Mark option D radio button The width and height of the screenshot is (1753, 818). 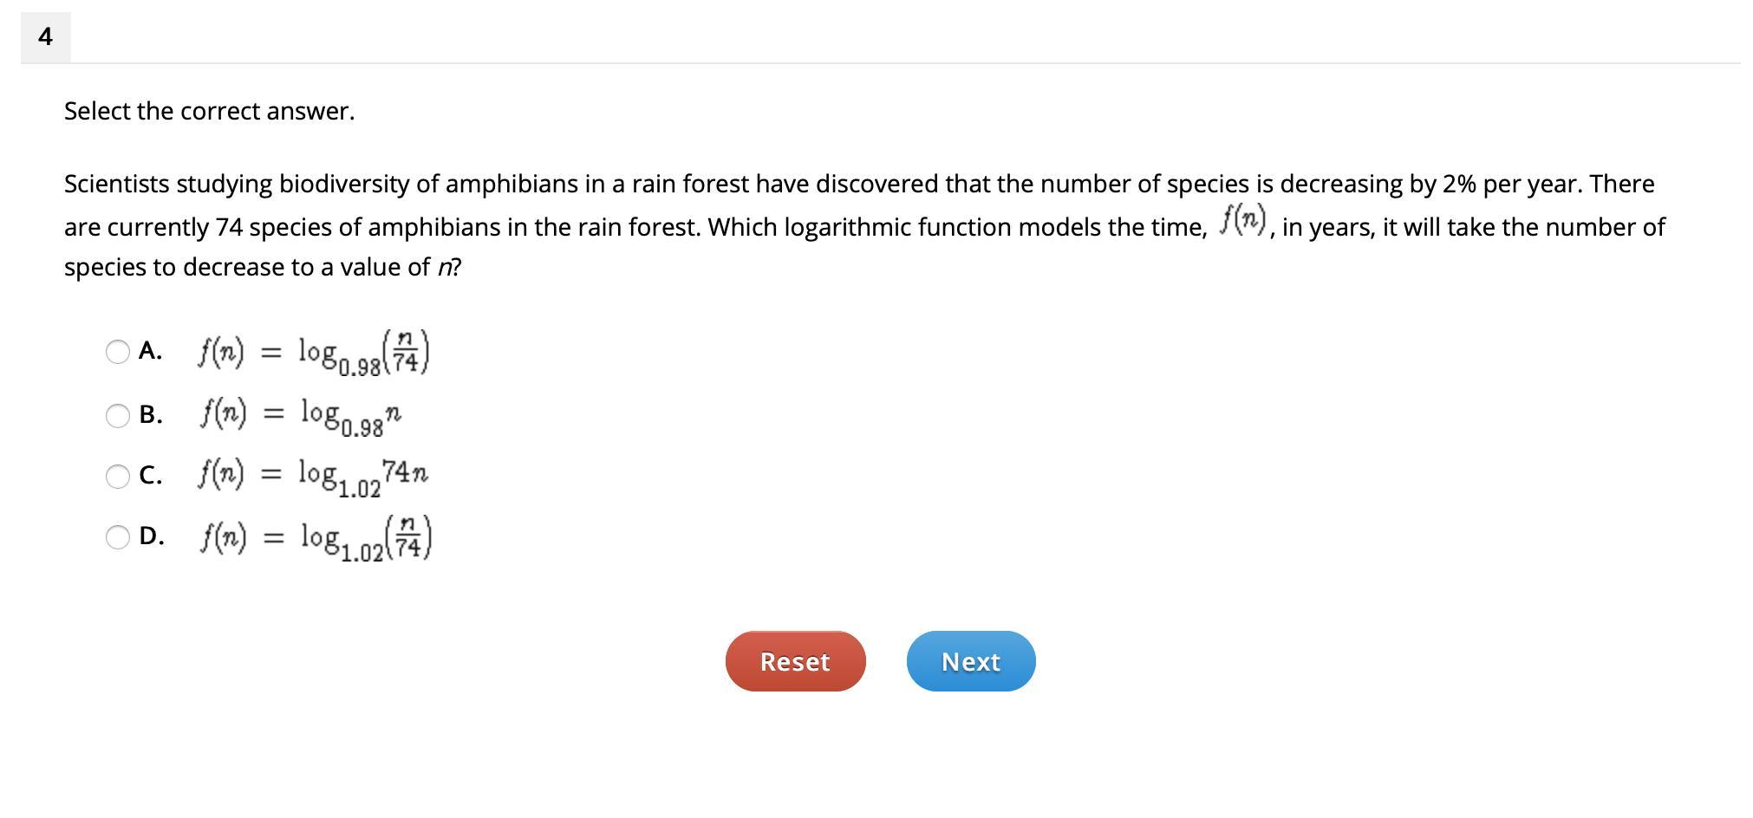(x=118, y=537)
